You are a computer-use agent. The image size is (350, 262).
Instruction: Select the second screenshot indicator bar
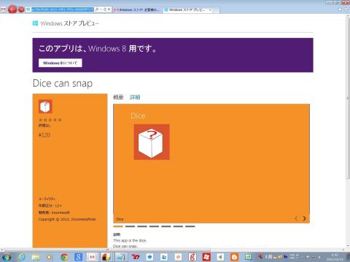[130, 226]
